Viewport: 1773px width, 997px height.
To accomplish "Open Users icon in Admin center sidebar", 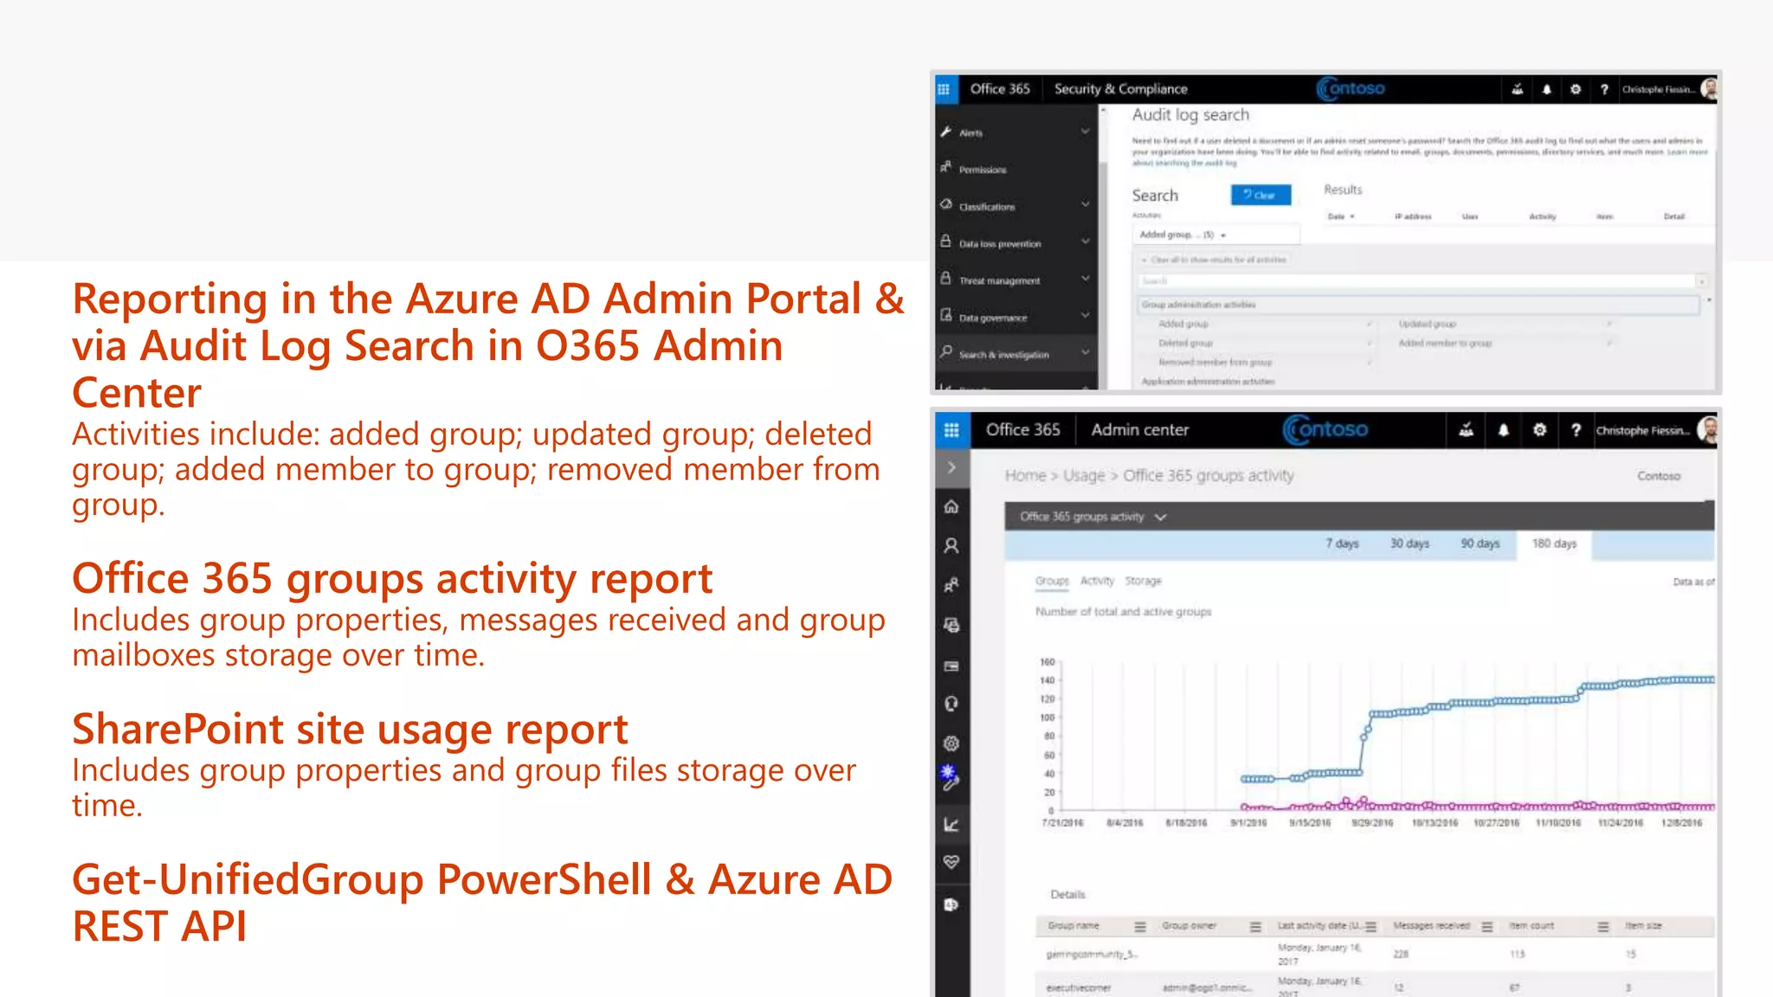I will point(951,545).
